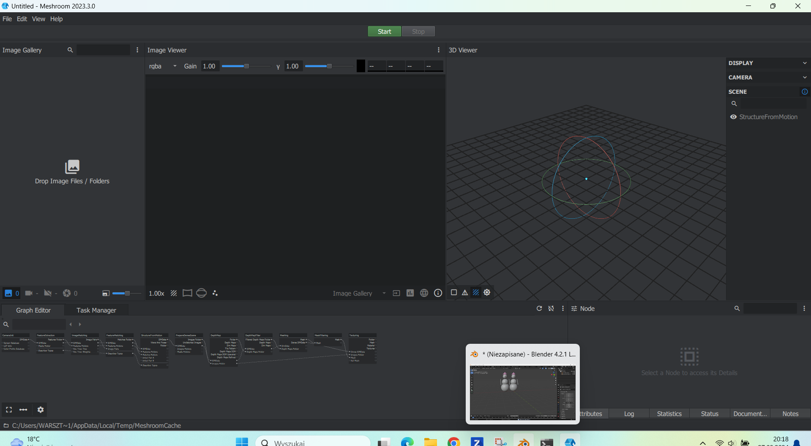
Task: Focus the Image Gallery search field
Action: point(103,50)
